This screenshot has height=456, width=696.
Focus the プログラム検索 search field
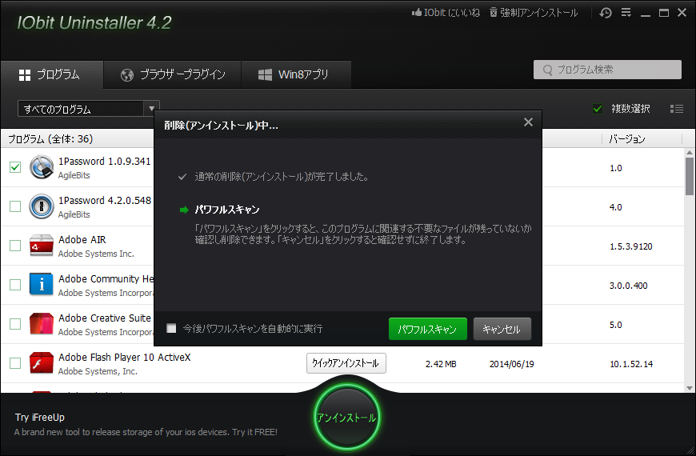pos(607,70)
